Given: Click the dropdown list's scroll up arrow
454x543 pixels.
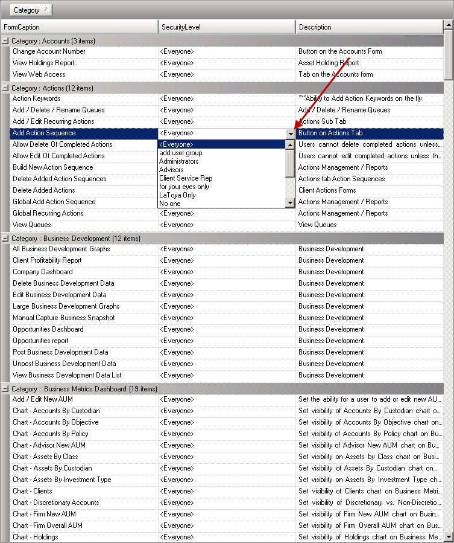Looking at the screenshot, I should click(290, 145).
